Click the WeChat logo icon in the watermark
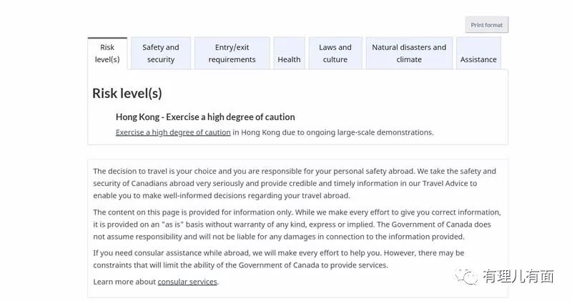The height and width of the screenshot is (301, 572). pyautogui.click(x=466, y=277)
